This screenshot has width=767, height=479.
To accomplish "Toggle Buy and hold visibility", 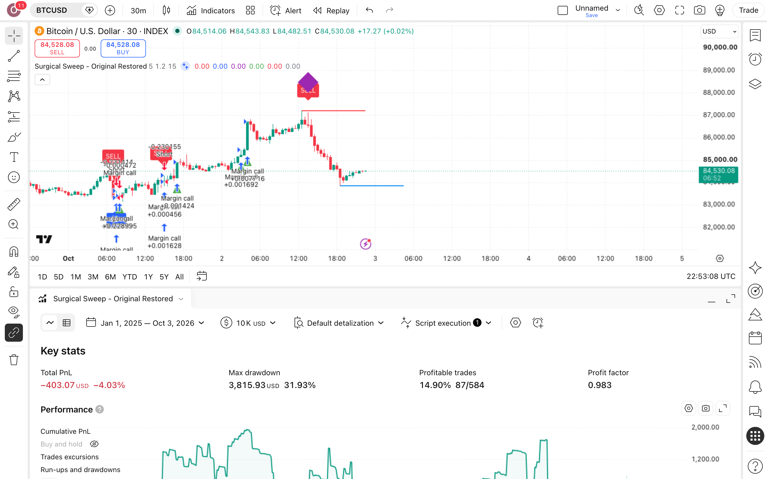I will (94, 444).
